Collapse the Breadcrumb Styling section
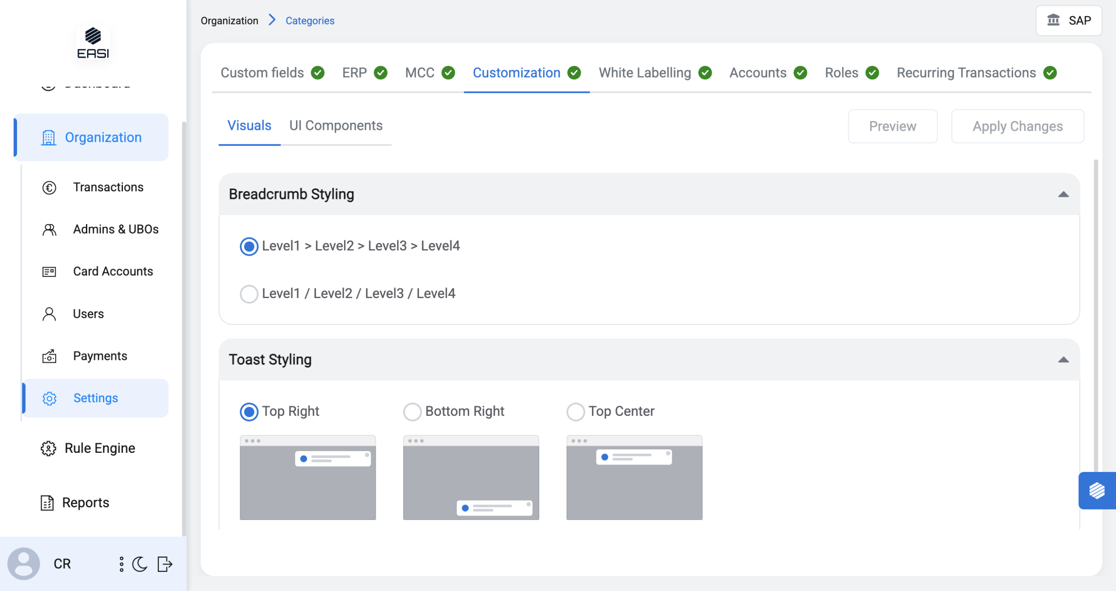Viewport: 1116px width, 591px height. tap(1063, 194)
